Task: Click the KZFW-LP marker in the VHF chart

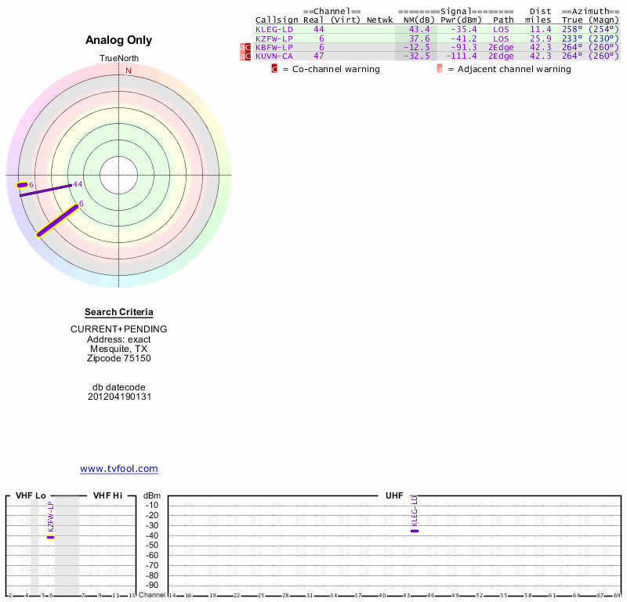Action: (x=50, y=537)
